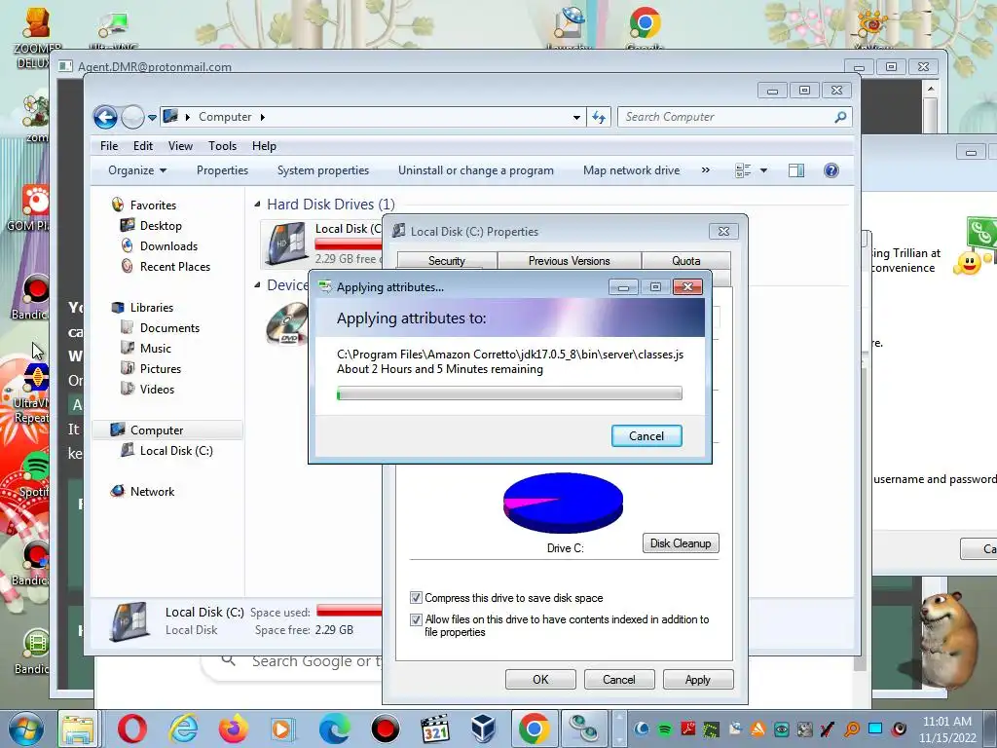Click the VirtualBox cube icon in taskbar
Screen dimensions: 997x748
tap(484, 729)
